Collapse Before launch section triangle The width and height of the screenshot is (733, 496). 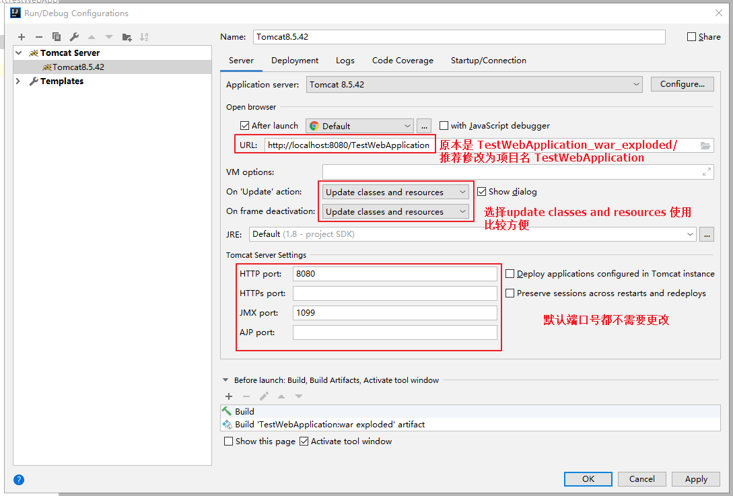pos(225,380)
